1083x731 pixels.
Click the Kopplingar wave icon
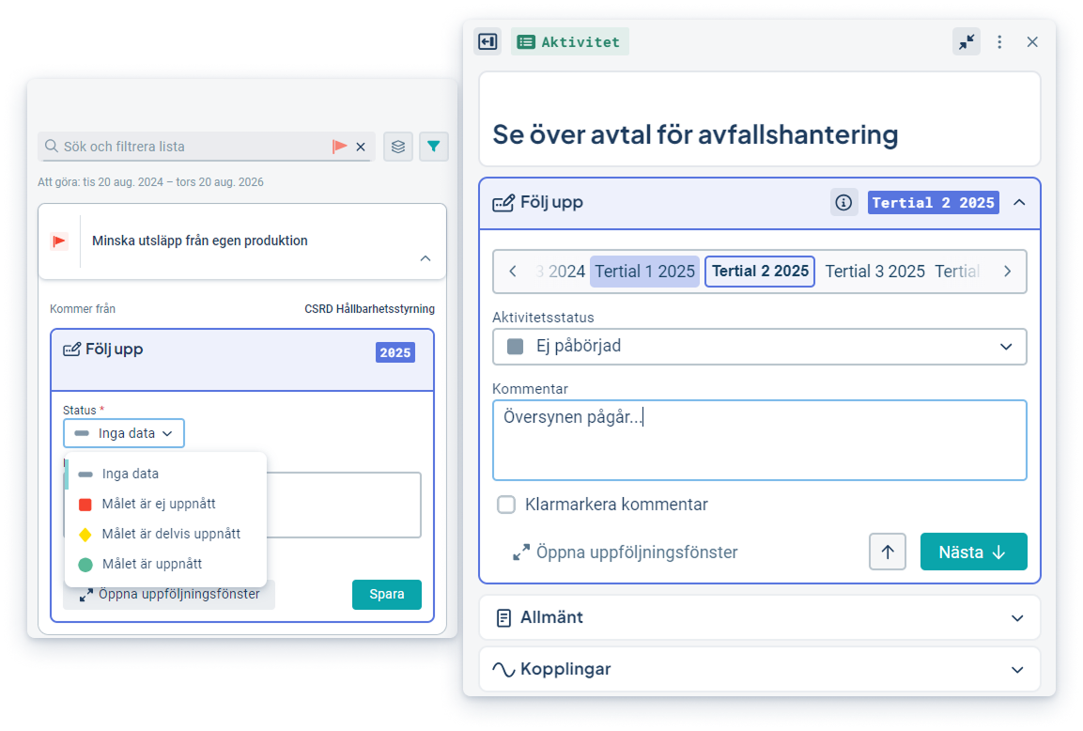pos(503,670)
